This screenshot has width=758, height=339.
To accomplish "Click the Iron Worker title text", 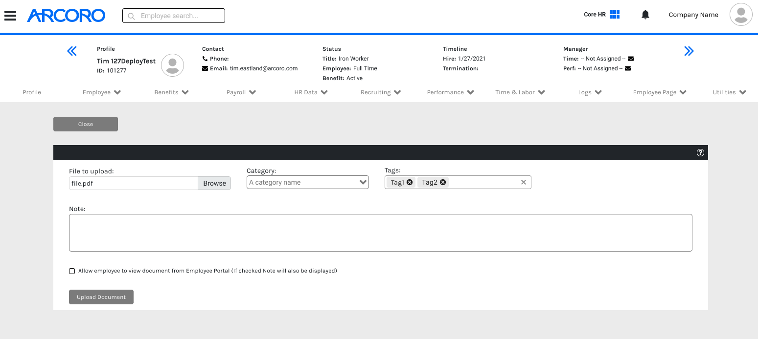I will coord(354,59).
